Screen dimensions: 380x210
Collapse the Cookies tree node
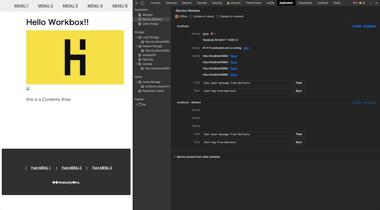[x=137, y=64]
